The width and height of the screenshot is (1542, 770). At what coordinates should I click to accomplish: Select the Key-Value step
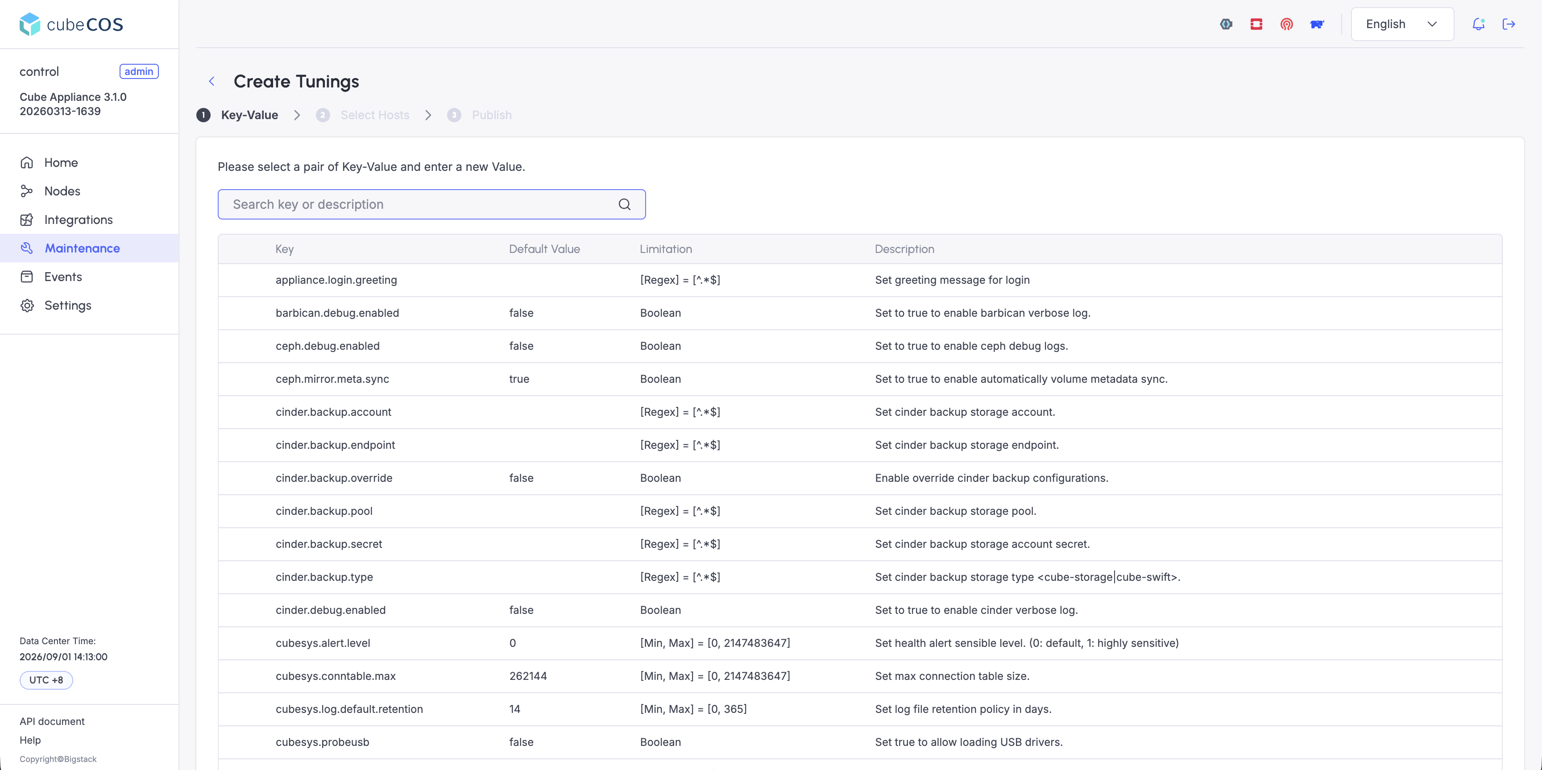(x=238, y=115)
